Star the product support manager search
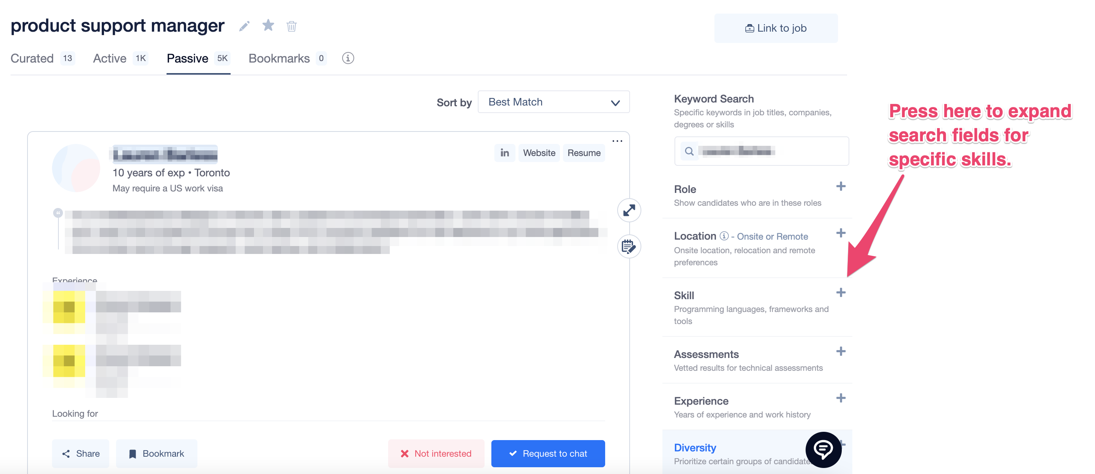The width and height of the screenshot is (1095, 474). (x=268, y=26)
